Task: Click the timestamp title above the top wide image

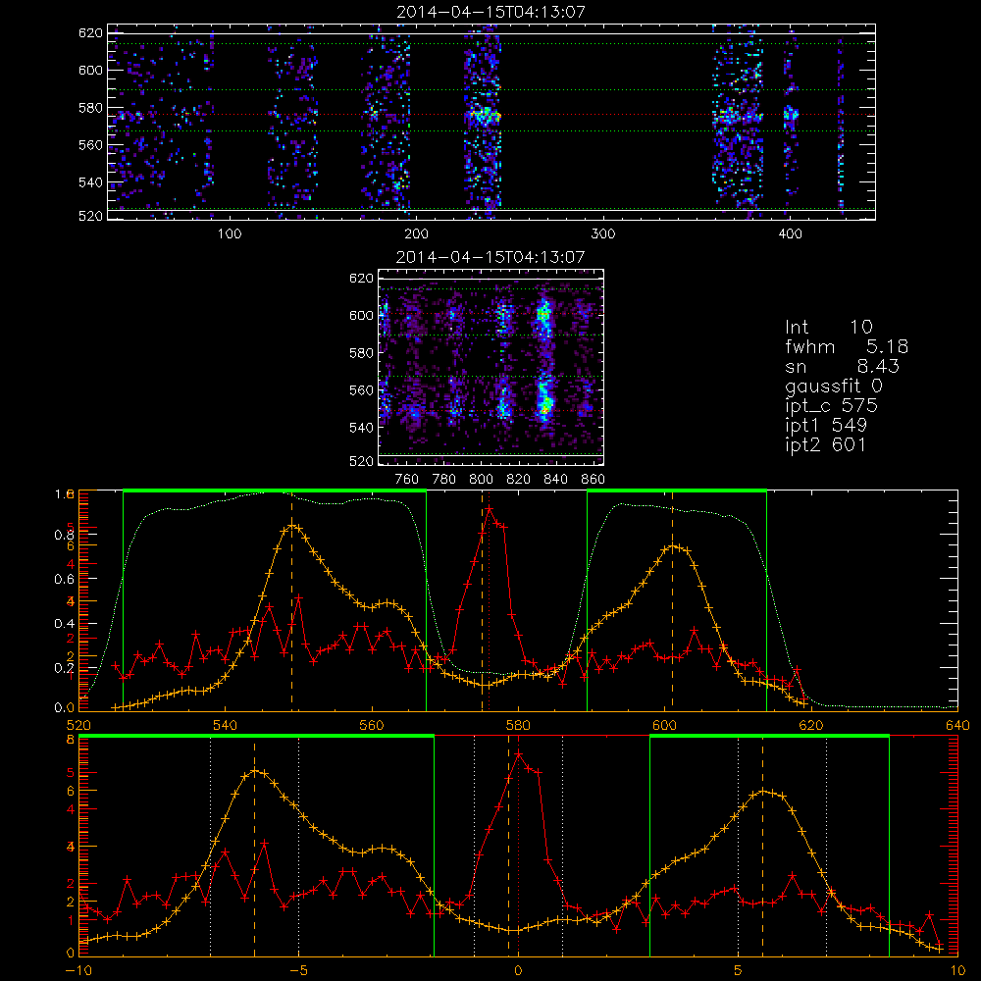Action: pos(491,12)
